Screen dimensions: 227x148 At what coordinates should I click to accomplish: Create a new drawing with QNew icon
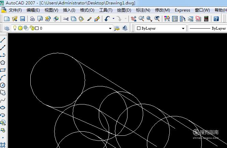click(7, 19)
